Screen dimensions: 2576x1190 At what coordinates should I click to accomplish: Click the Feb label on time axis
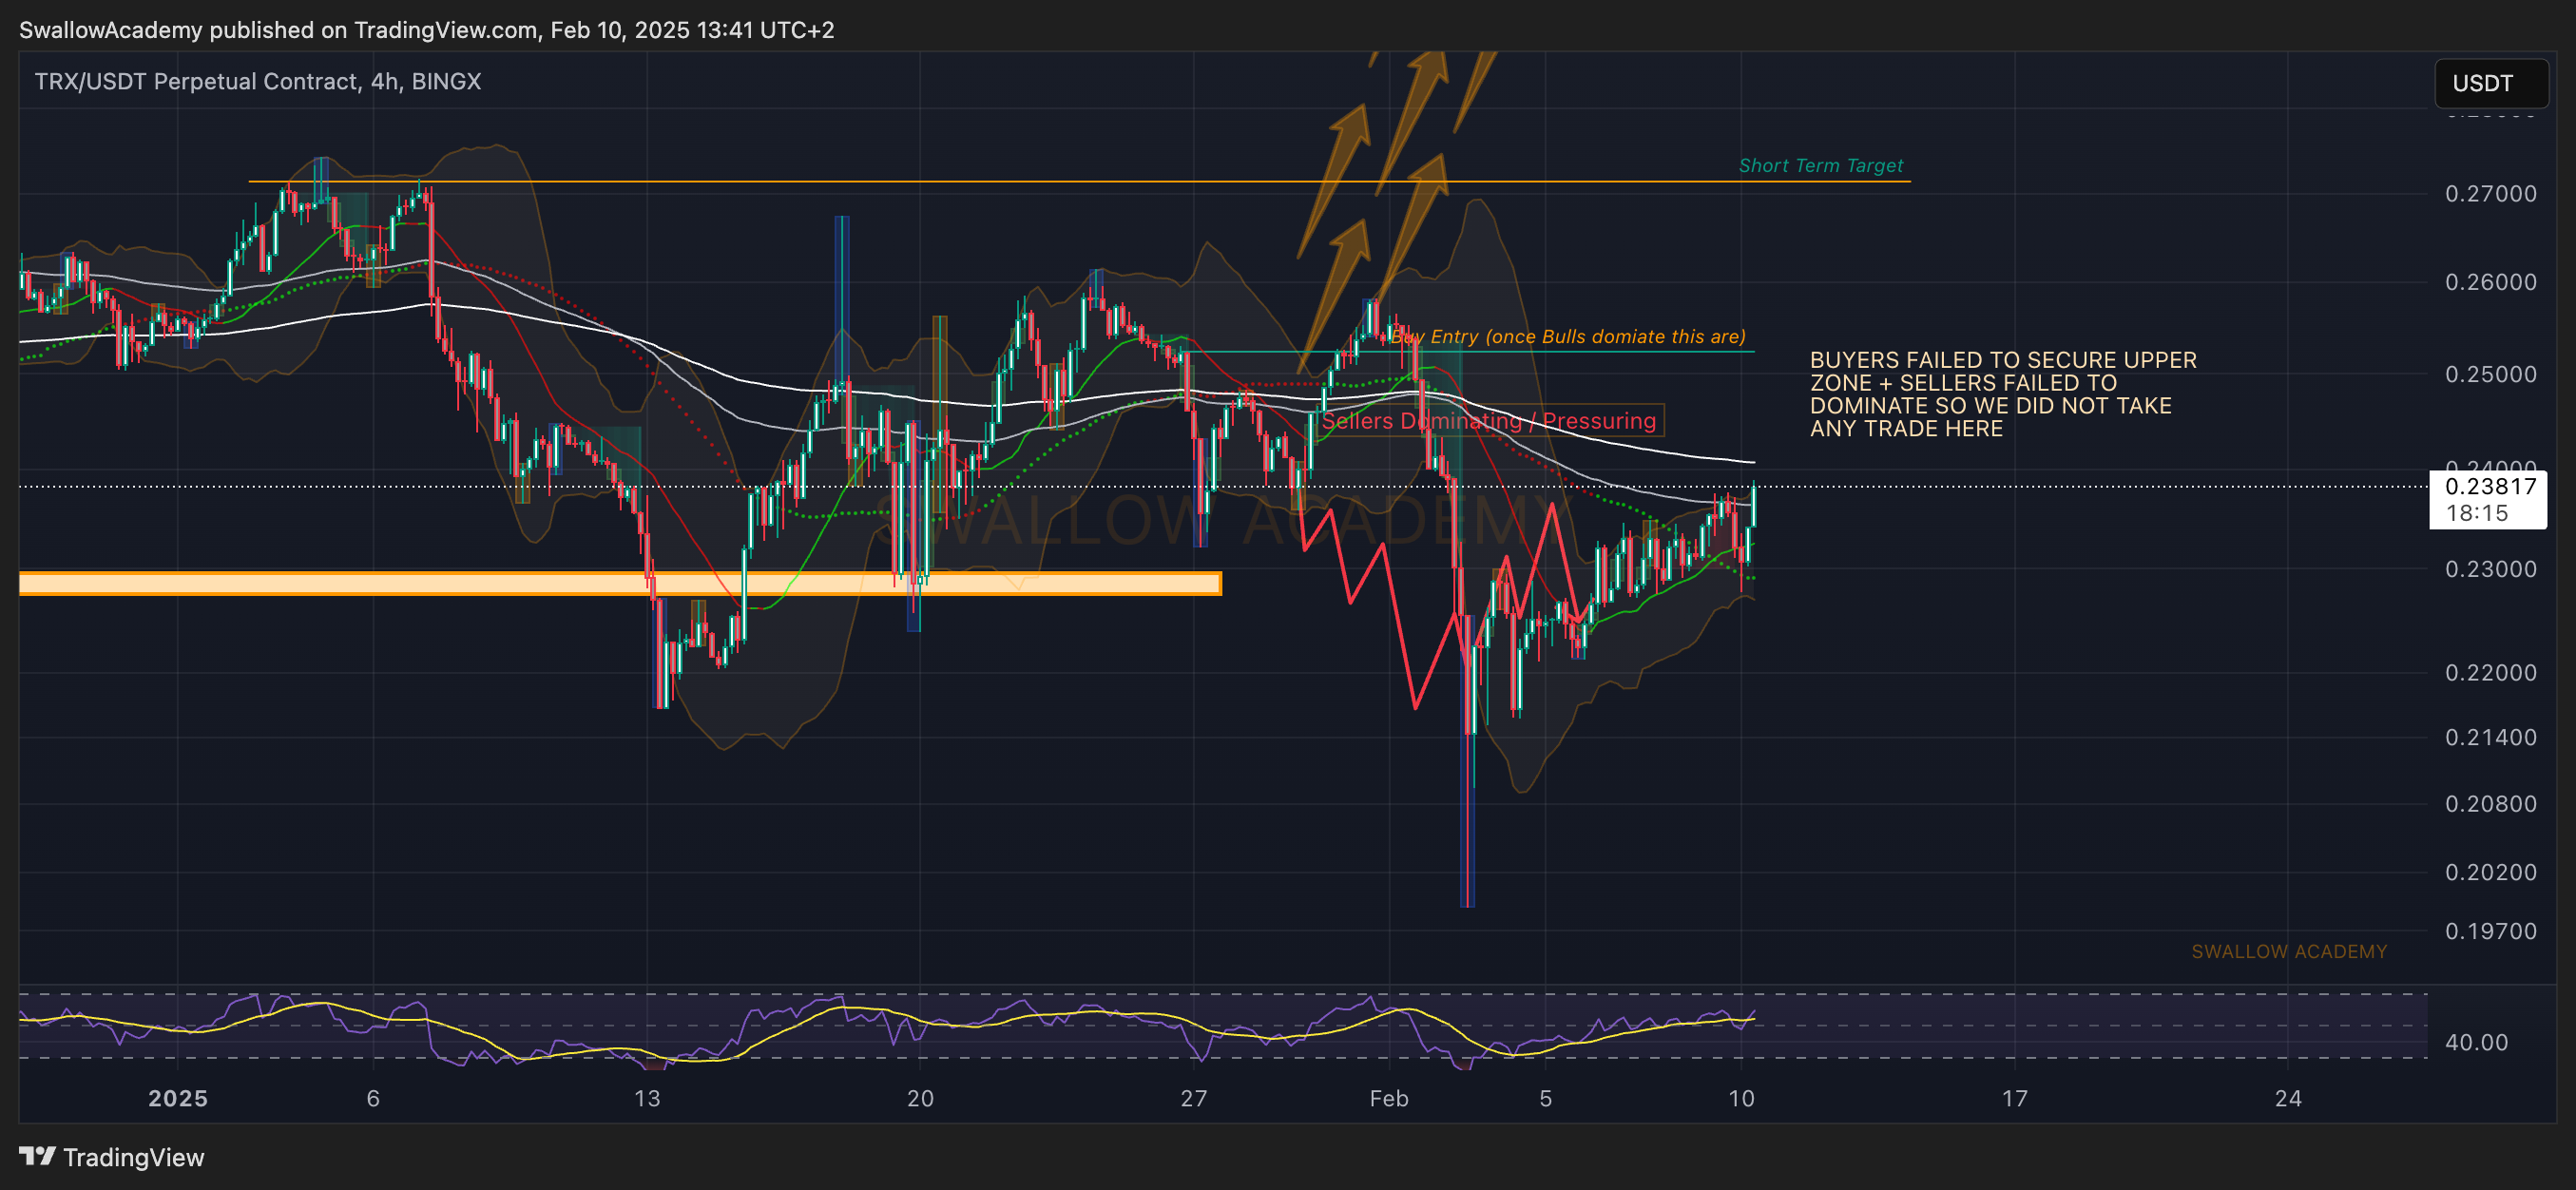coord(1388,1099)
